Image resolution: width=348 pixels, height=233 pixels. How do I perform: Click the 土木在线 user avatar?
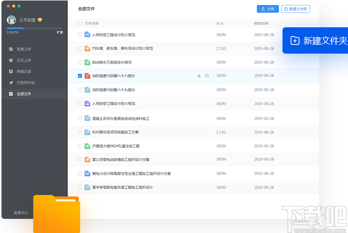pyautogui.click(x=11, y=20)
